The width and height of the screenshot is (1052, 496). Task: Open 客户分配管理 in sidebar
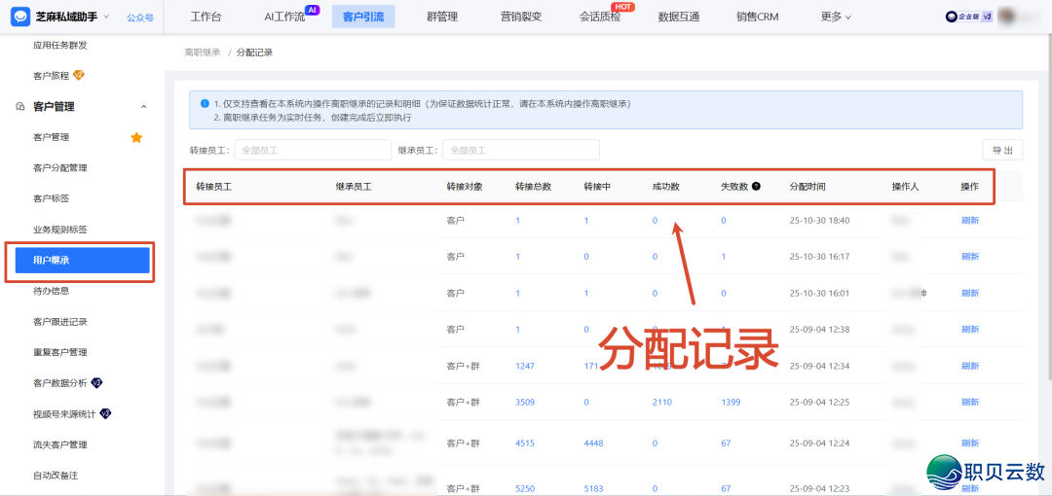click(x=60, y=168)
